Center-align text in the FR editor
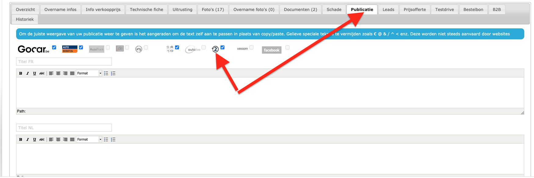Screen dimensions: 534x178 click(x=58, y=73)
